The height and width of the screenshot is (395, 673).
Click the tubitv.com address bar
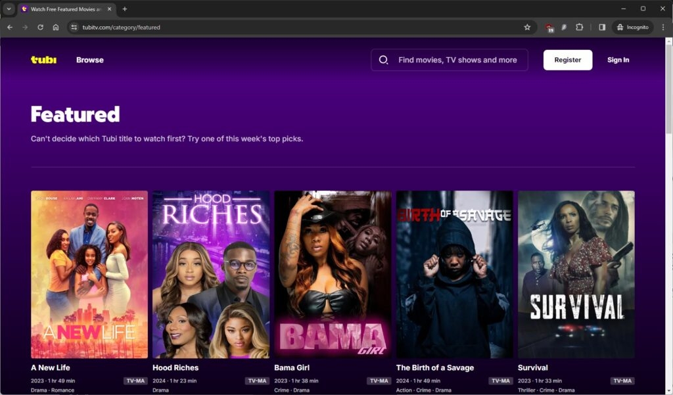tap(300, 27)
